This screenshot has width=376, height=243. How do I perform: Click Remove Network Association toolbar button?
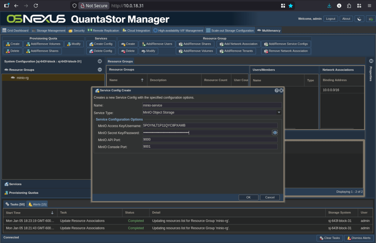click(x=286, y=51)
